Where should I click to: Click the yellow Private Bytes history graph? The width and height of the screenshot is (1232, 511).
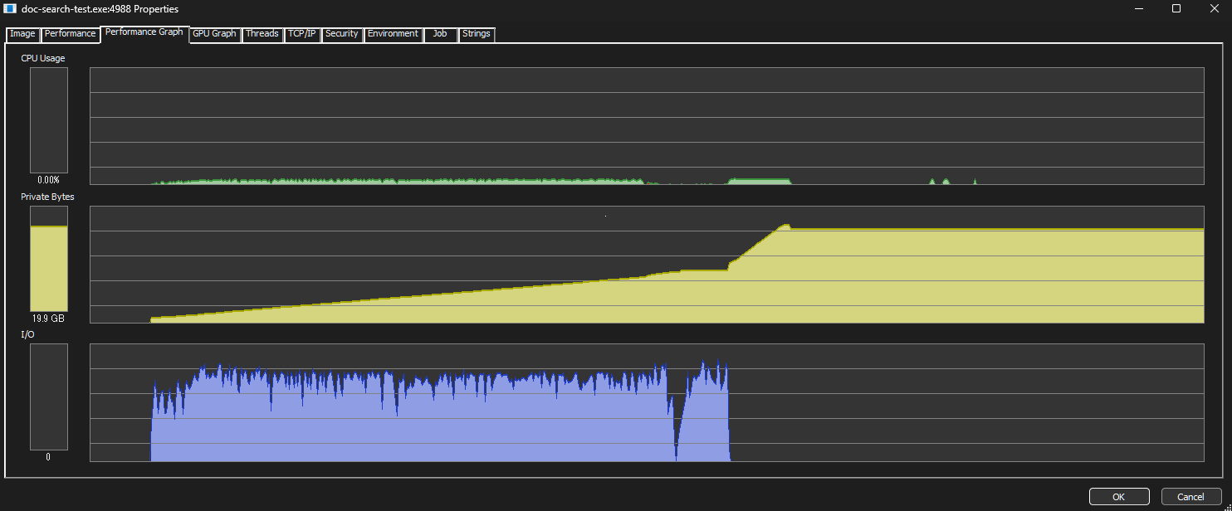(x=646, y=265)
